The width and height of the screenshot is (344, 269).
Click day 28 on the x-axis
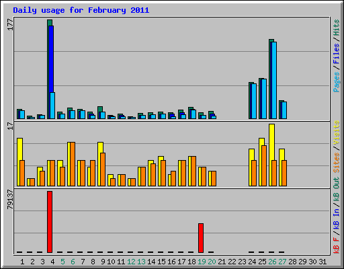[292, 262]
